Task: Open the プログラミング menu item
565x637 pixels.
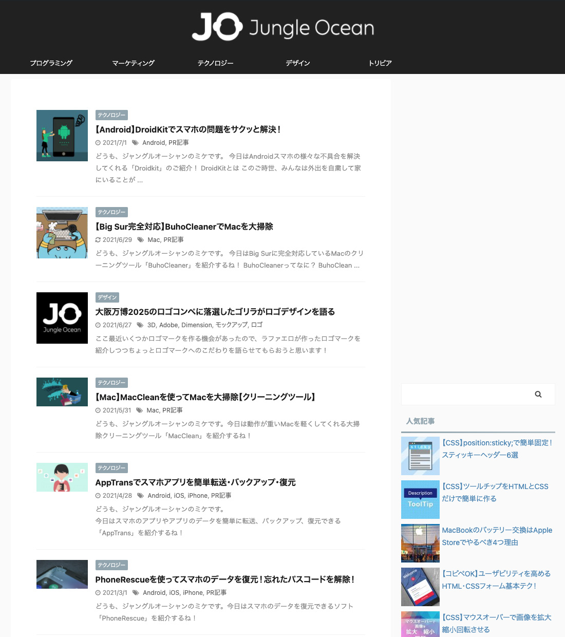Action: (x=51, y=63)
